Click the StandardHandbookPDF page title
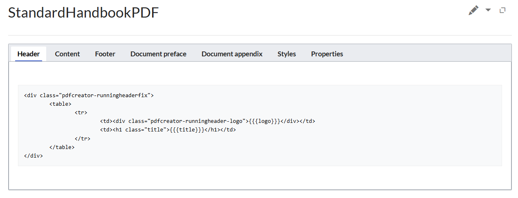Viewport: 518px width, 198px height. 83,13
